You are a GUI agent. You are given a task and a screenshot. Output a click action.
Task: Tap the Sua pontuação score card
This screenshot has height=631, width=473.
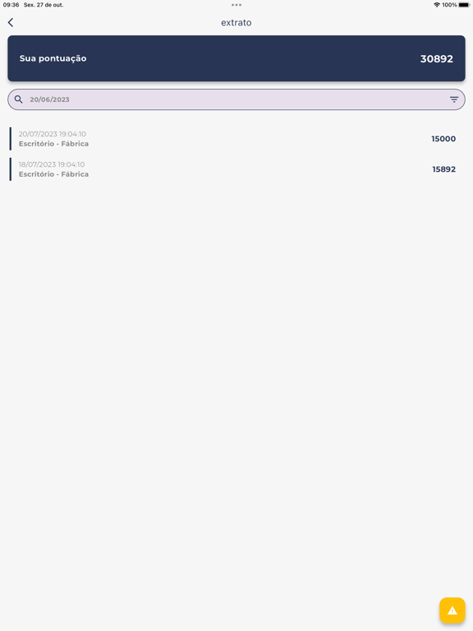pyautogui.click(x=236, y=58)
